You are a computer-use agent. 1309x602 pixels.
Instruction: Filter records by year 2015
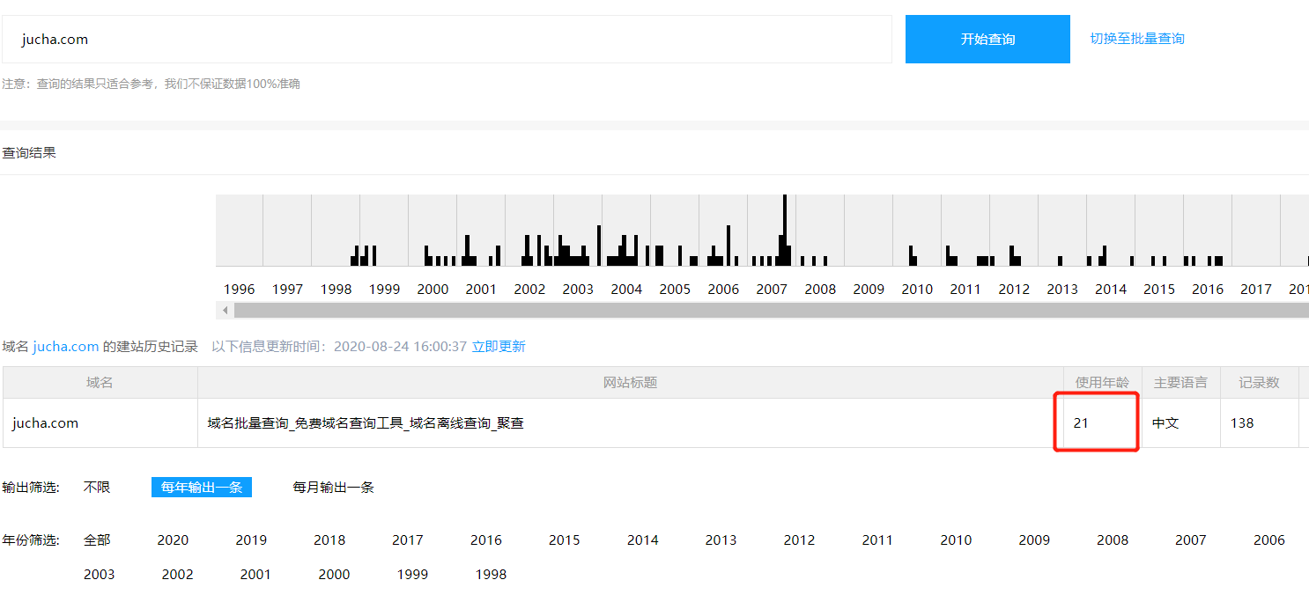(564, 540)
